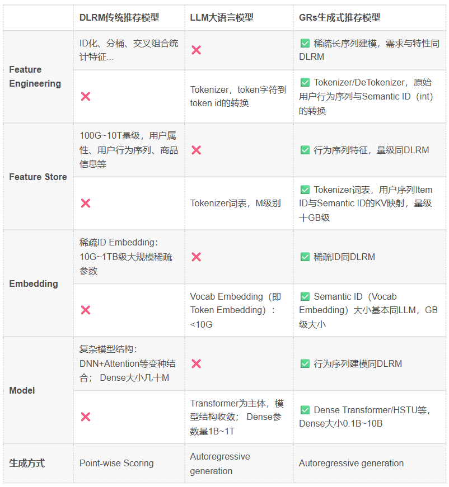
Task: Click the red X left of 'Tokenizer词表，M级别'
Action: click(86, 203)
